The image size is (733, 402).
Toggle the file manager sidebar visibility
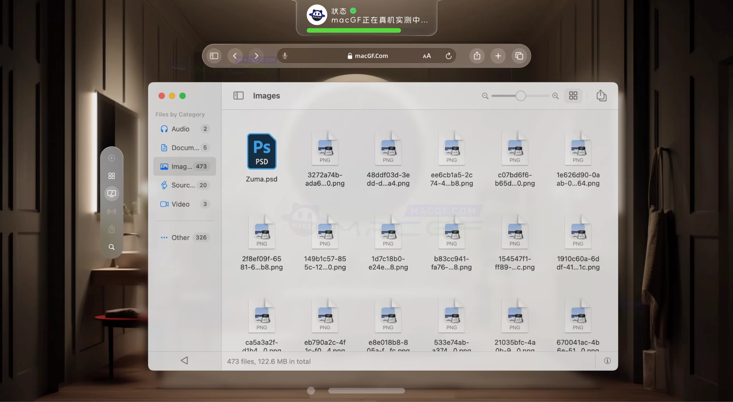pyautogui.click(x=238, y=96)
